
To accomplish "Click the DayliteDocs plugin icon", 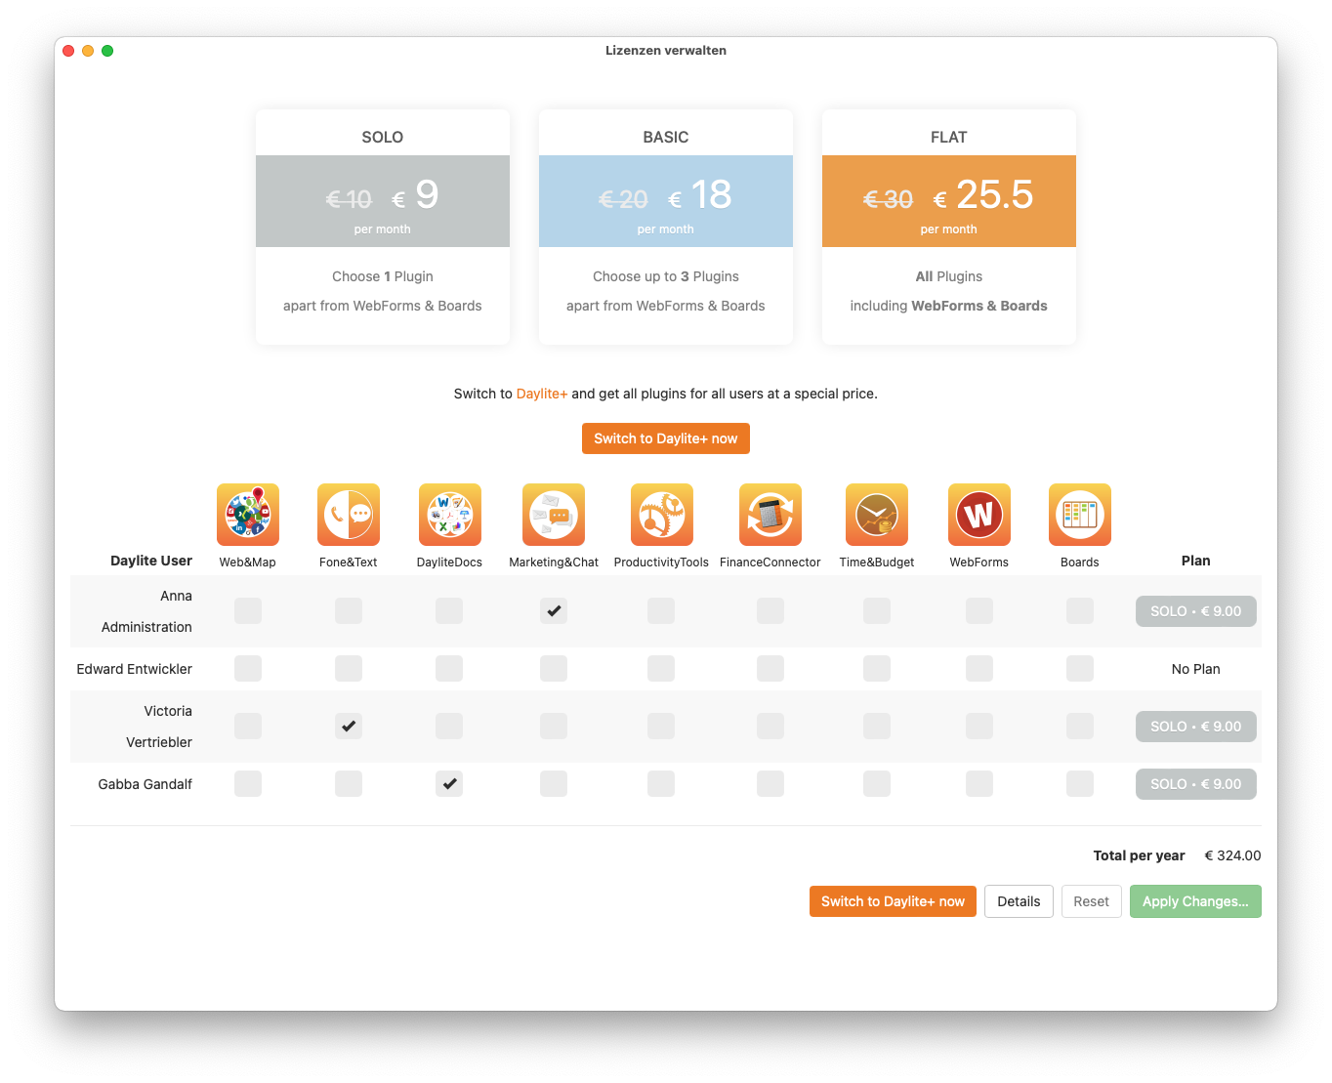I will 449,515.
